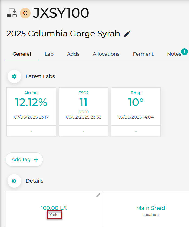
Task: Select the Alcohol 12.12% lab card
Action: point(31,106)
